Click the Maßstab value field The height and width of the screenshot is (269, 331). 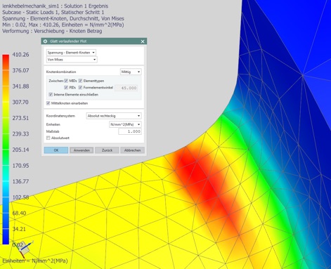[x=130, y=131]
